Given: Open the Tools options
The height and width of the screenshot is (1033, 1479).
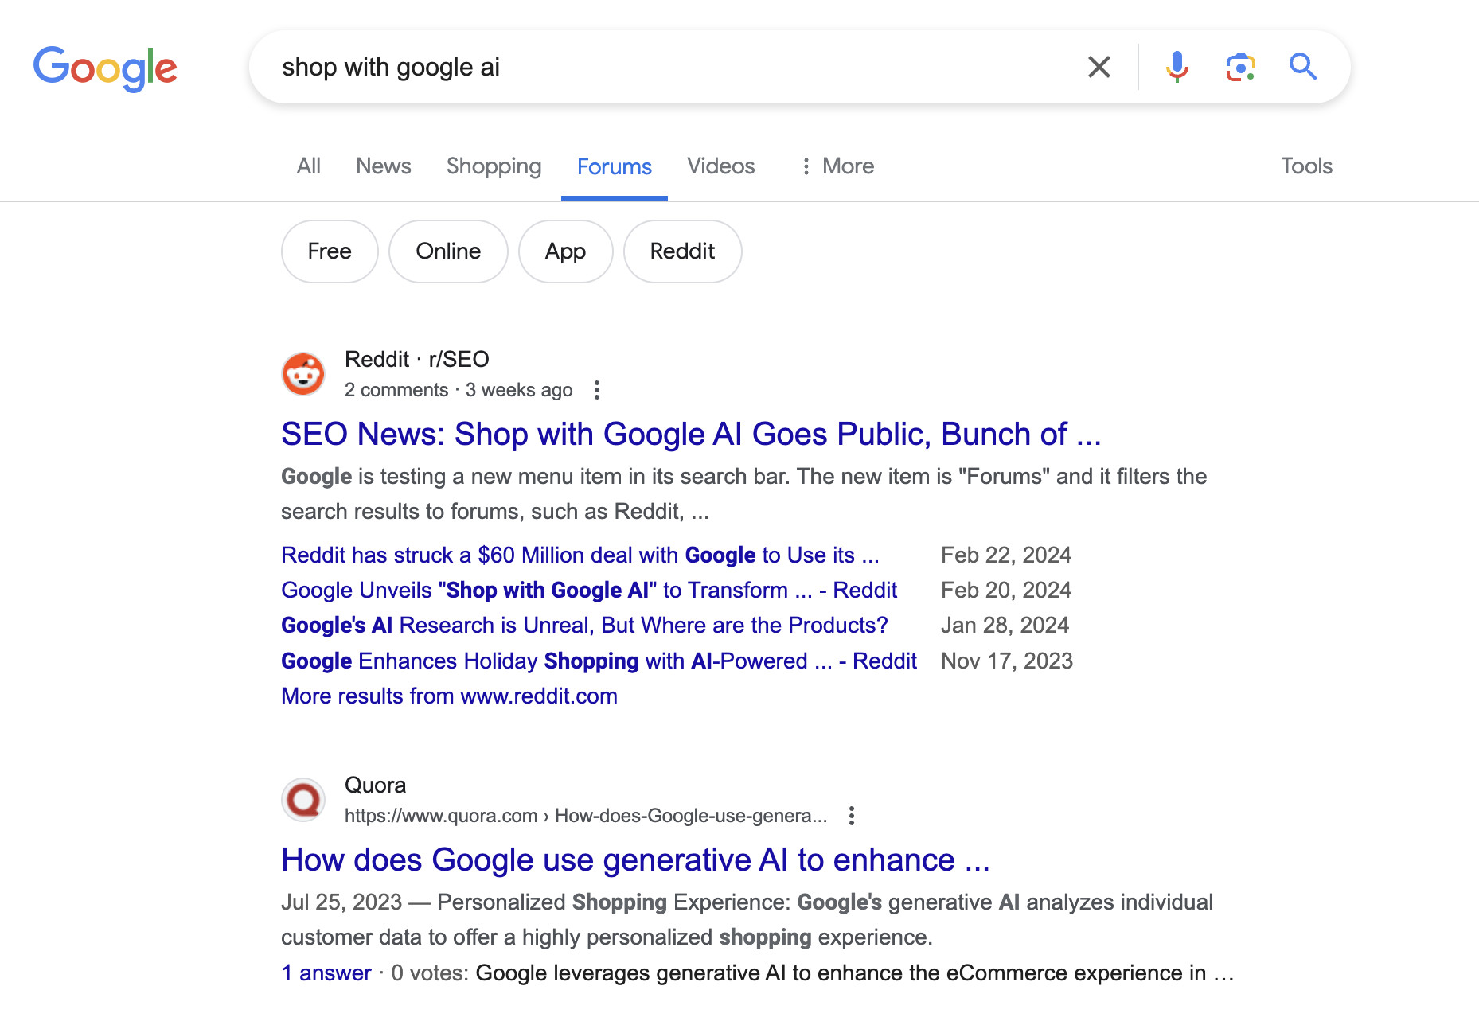Looking at the screenshot, I should pyautogui.click(x=1305, y=166).
